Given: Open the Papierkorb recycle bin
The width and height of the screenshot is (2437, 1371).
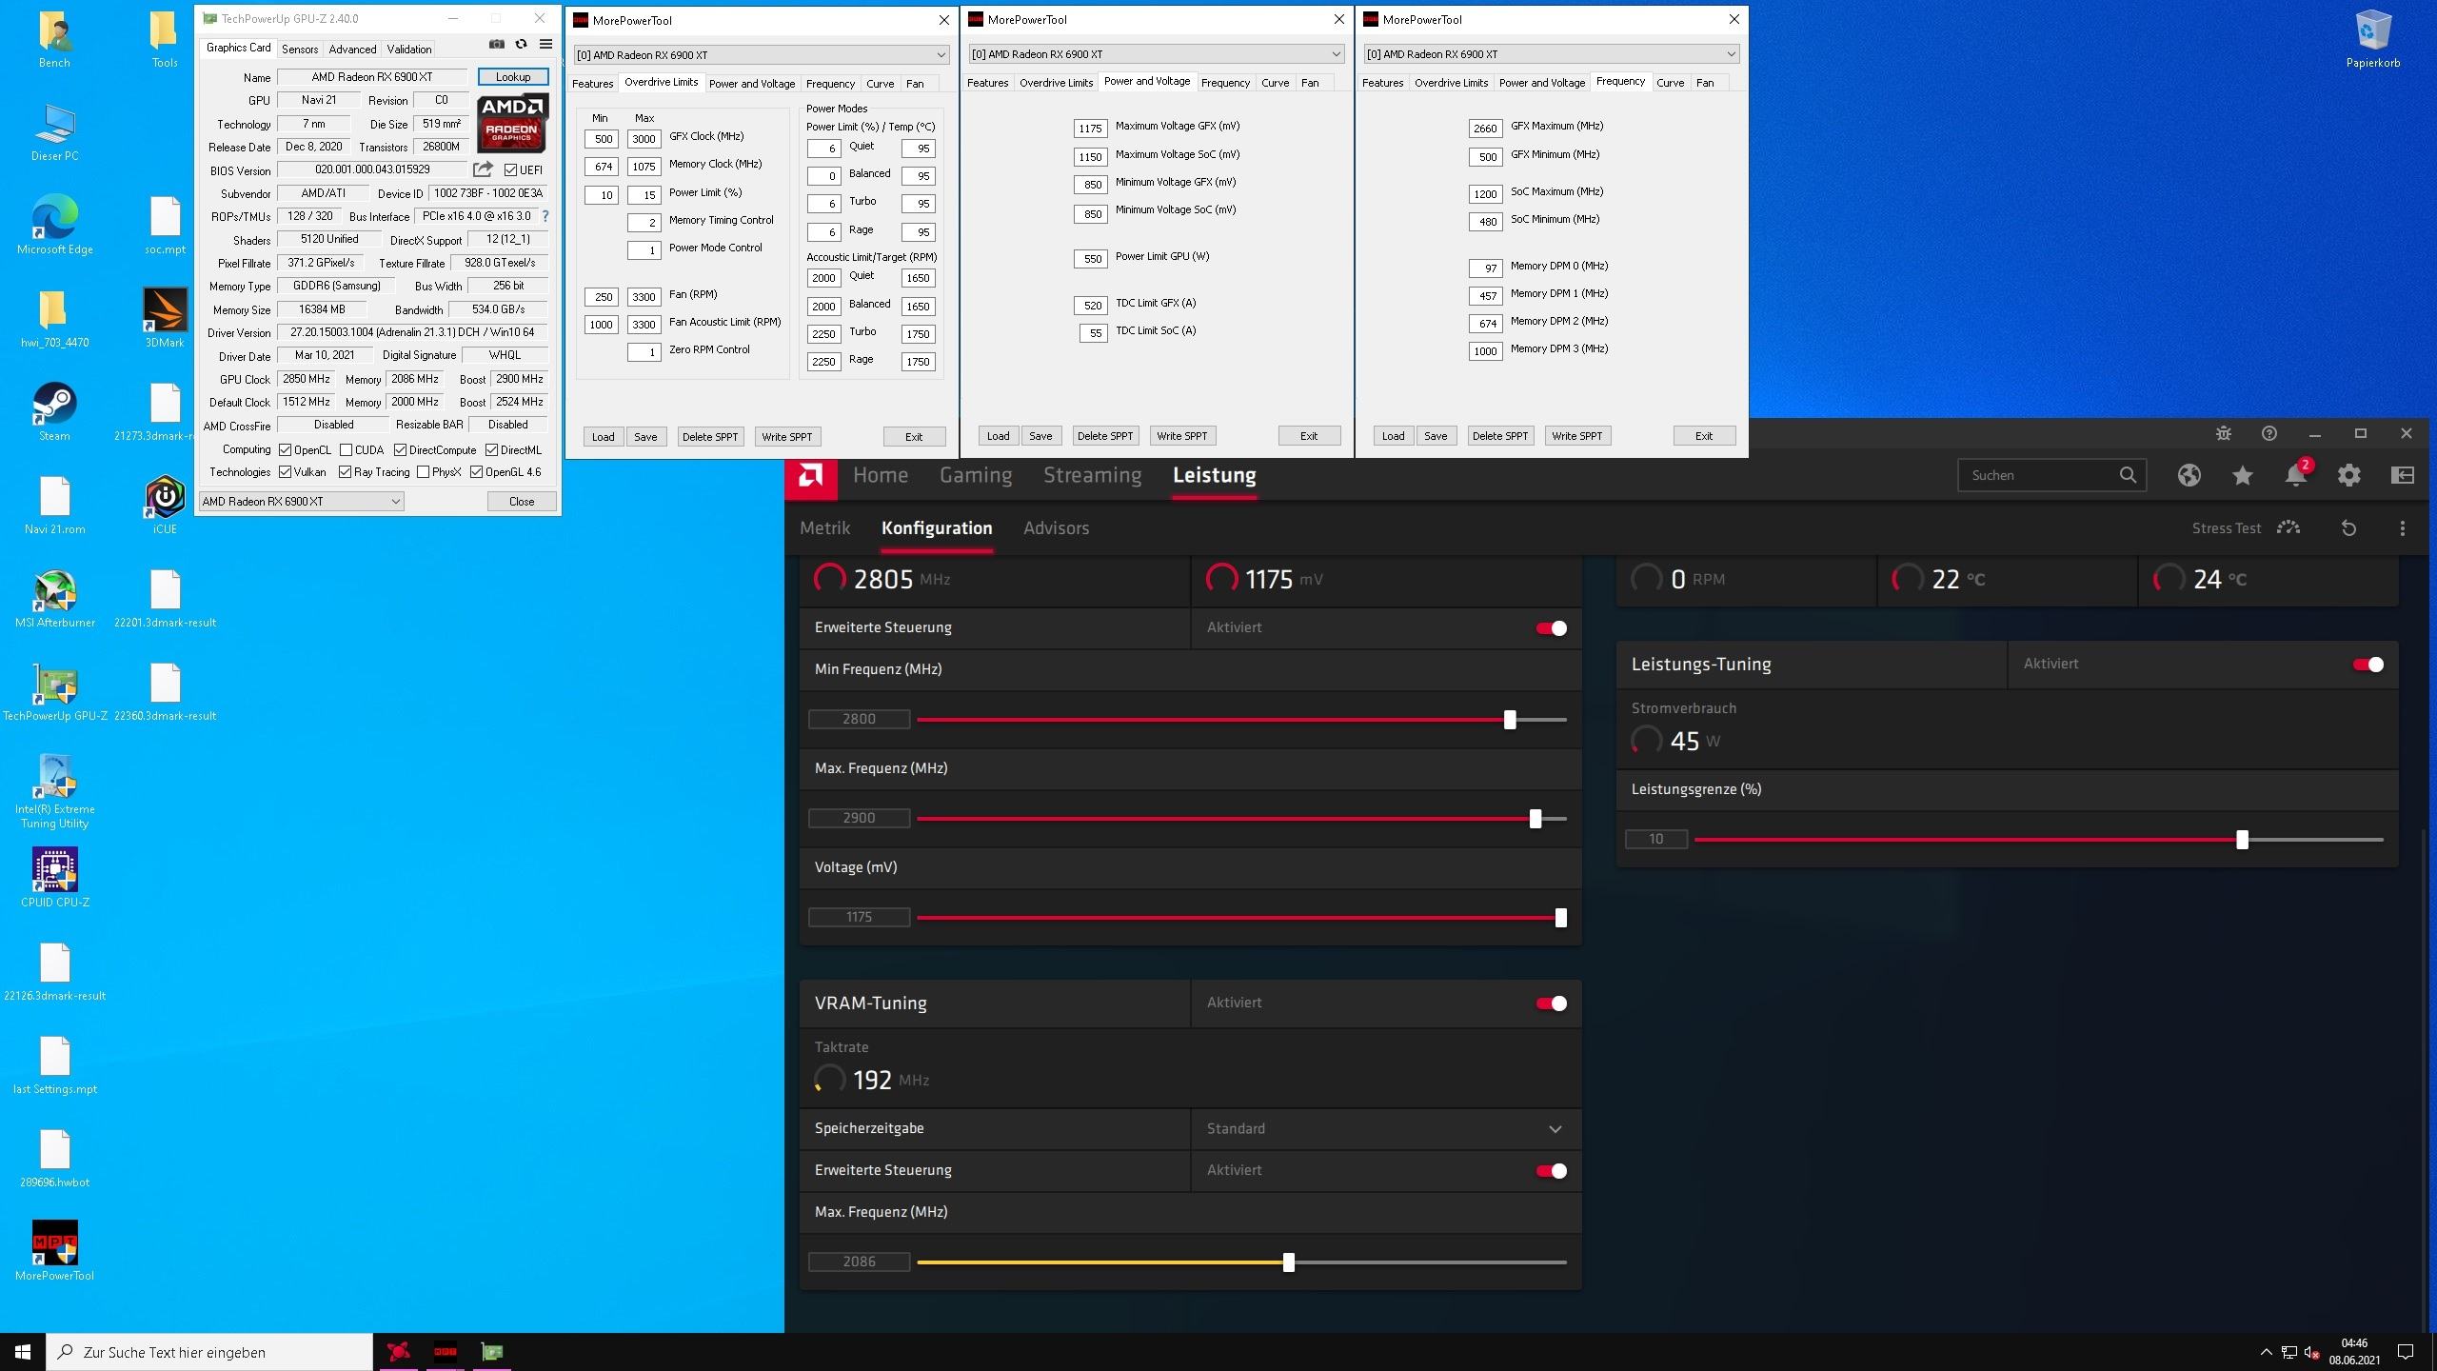Looking at the screenshot, I should (2372, 38).
